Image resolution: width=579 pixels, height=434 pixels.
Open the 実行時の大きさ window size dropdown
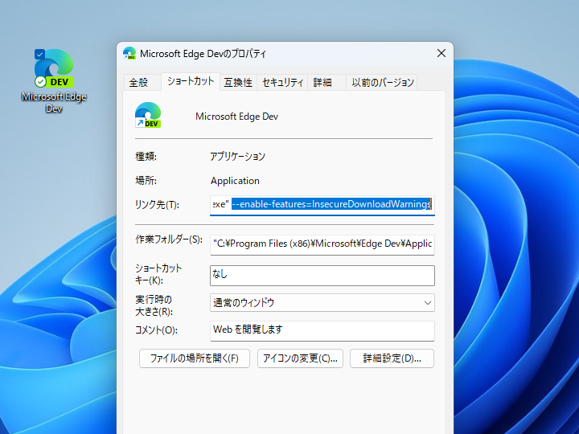tap(322, 303)
